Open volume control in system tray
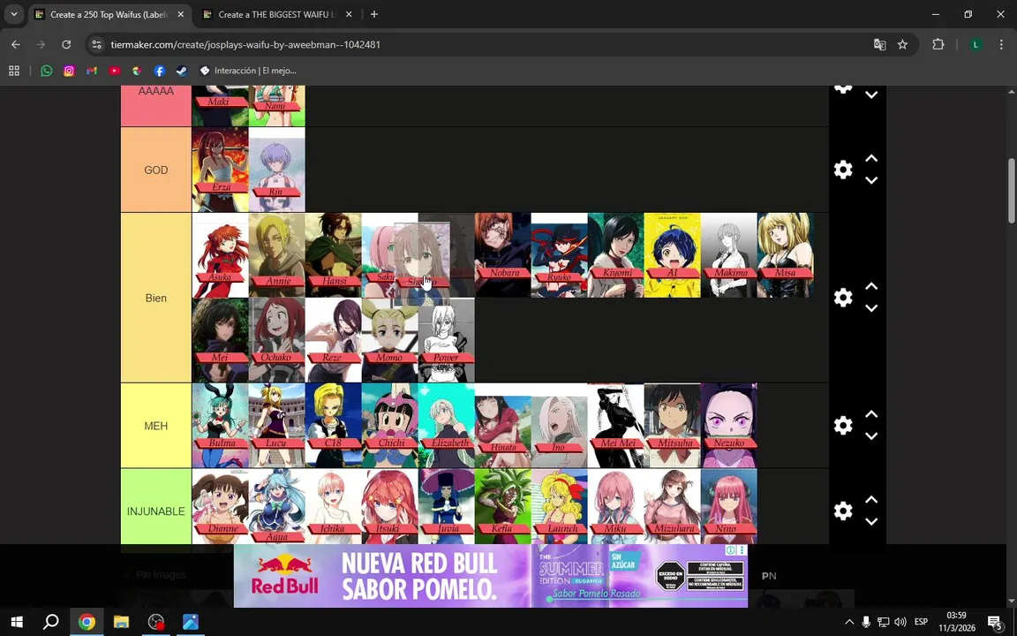The image size is (1017, 636). (x=900, y=622)
